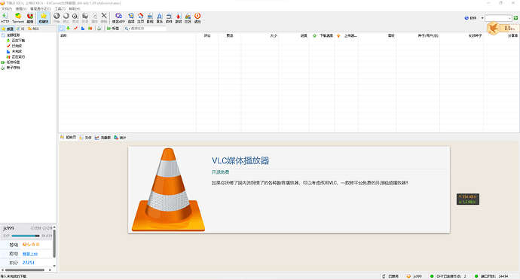Select Task Tags in sidebar tree
The width and height of the screenshot is (520, 280).
click(13, 62)
